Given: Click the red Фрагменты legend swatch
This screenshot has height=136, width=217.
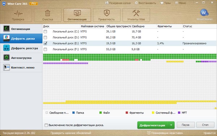Looking at the screenshot, I should (127, 113).
